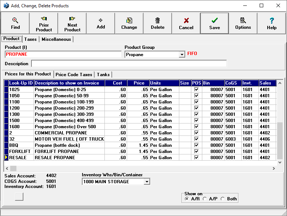
Task: Select the A/P radio button
Action: point(205,199)
